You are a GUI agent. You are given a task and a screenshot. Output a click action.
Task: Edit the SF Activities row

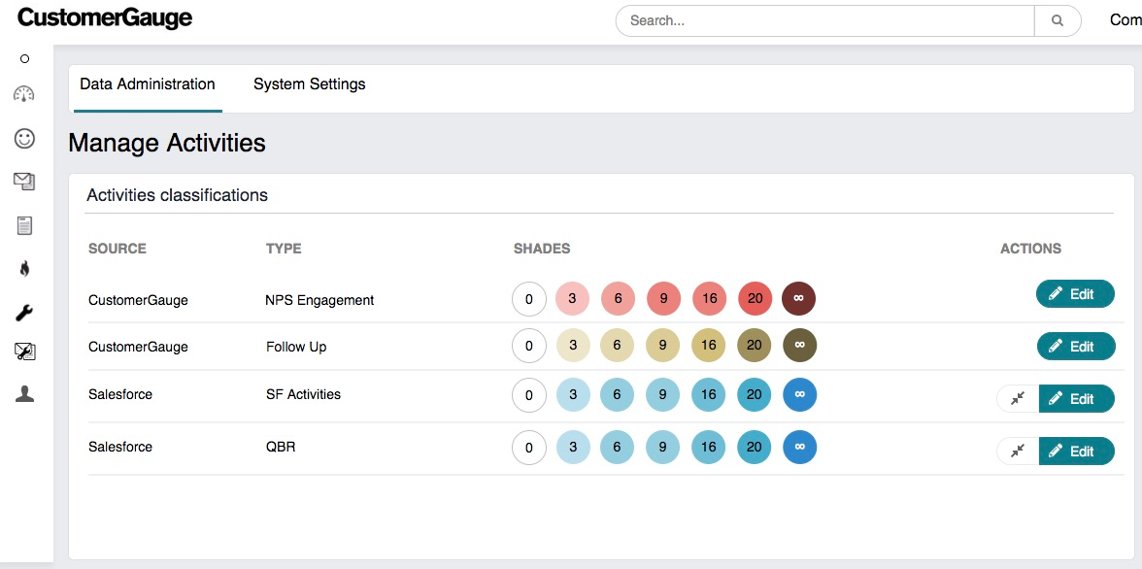(1076, 398)
